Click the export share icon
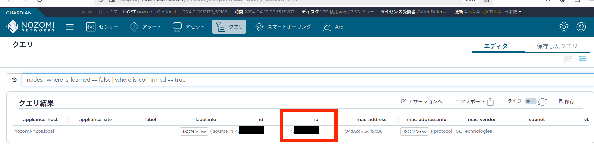This screenshot has height=146, width=594. tap(490, 102)
